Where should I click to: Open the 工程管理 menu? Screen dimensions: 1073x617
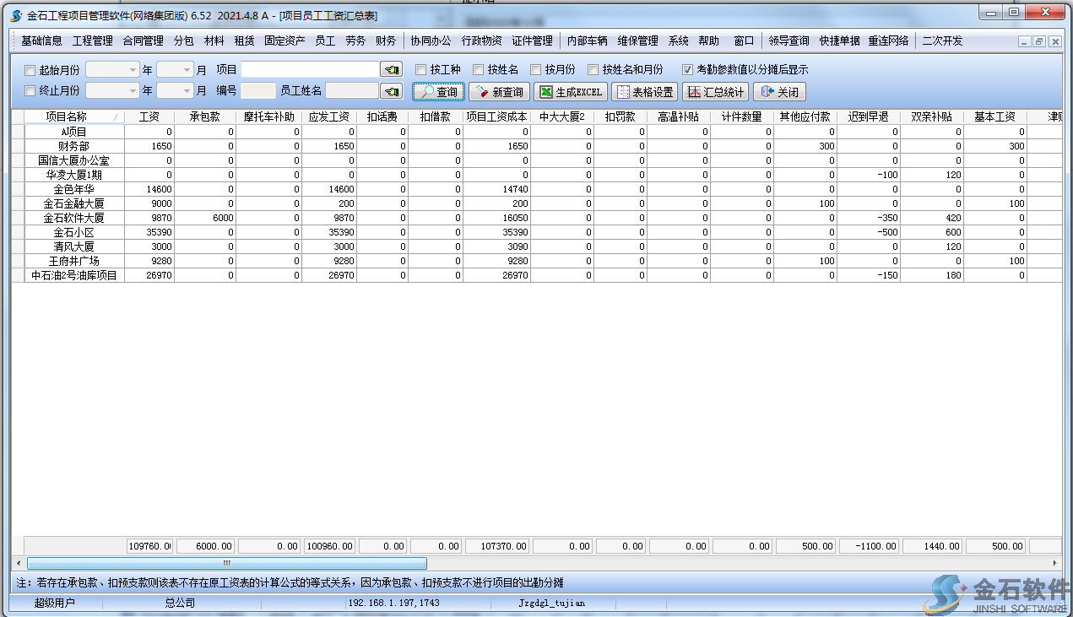tap(92, 41)
